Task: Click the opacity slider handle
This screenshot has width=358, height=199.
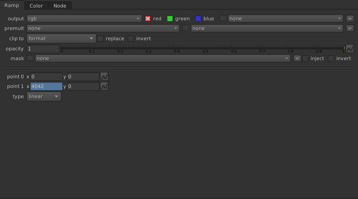Action: point(344,48)
